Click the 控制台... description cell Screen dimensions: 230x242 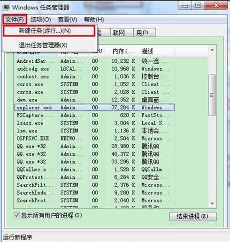click(154, 76)
